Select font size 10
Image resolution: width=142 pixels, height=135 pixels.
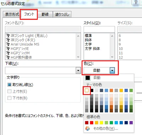coord(121,49)
